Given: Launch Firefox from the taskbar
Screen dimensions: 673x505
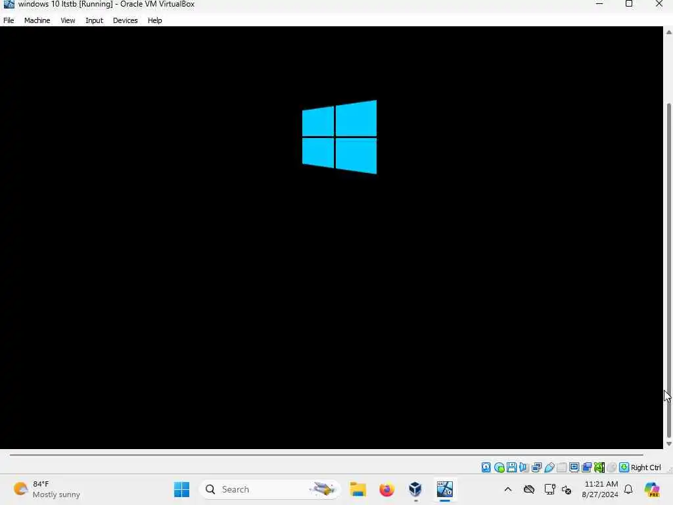Looking at the screenshot, I should click(386, 489).
